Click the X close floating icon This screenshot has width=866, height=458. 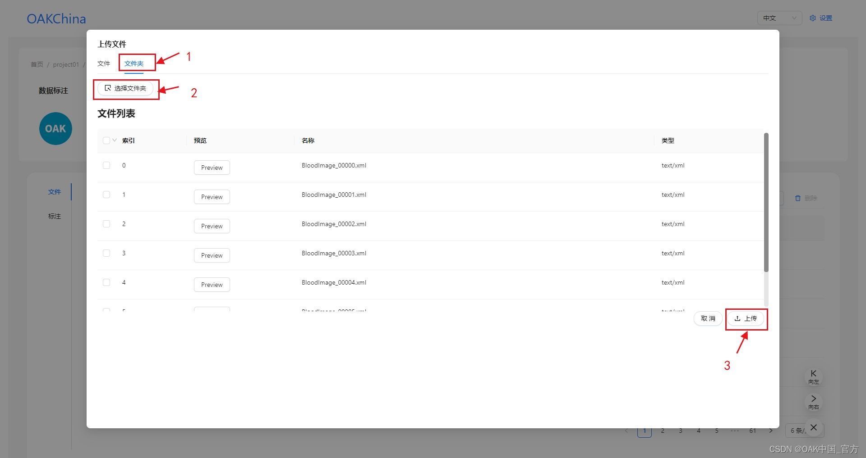(x=814, y=427)
